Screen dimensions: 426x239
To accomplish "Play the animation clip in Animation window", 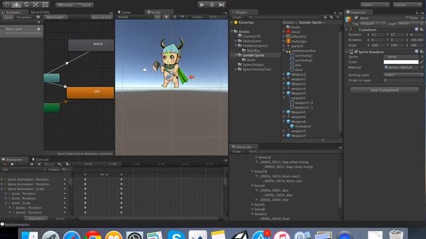I will [x=12, y=164].
